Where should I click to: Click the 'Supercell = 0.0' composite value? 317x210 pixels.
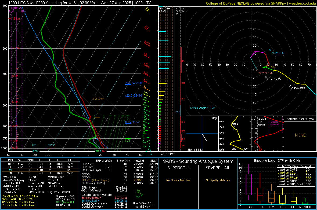pyautogui.click(x=65, y=196)
